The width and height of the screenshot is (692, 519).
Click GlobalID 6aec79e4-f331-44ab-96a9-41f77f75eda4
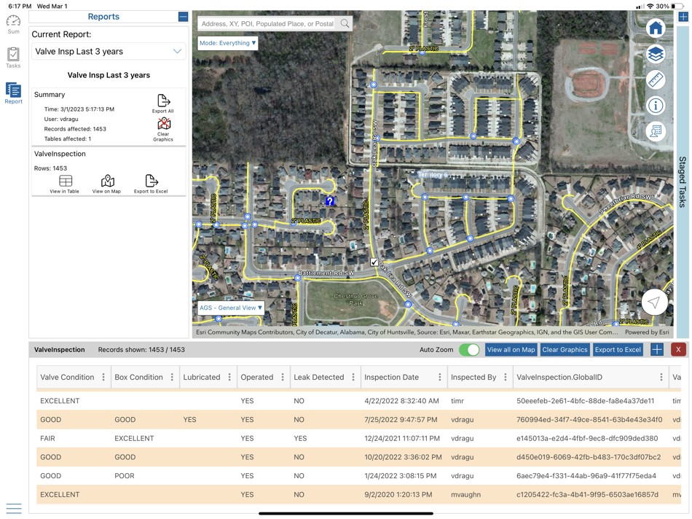586,476
